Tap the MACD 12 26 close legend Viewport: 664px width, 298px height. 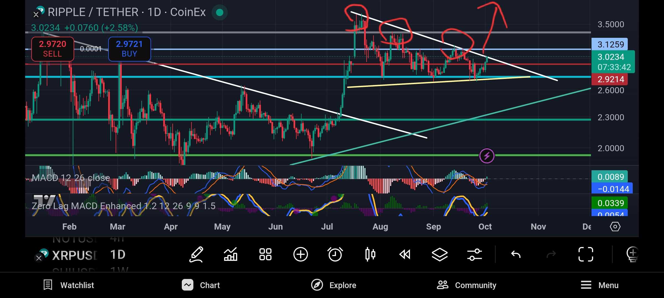pos(71,178)
